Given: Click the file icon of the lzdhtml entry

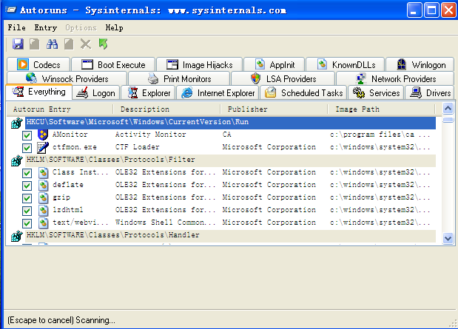Looking at the screenshot, I should click(43, 210).
